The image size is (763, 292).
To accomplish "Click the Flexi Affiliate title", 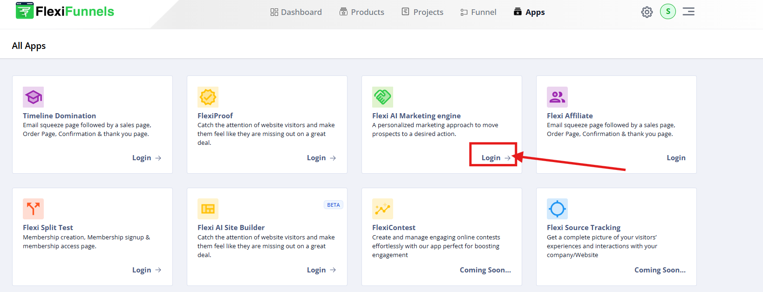I will click(x=570, y=116).
